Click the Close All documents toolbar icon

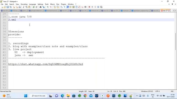click(17, 7)
